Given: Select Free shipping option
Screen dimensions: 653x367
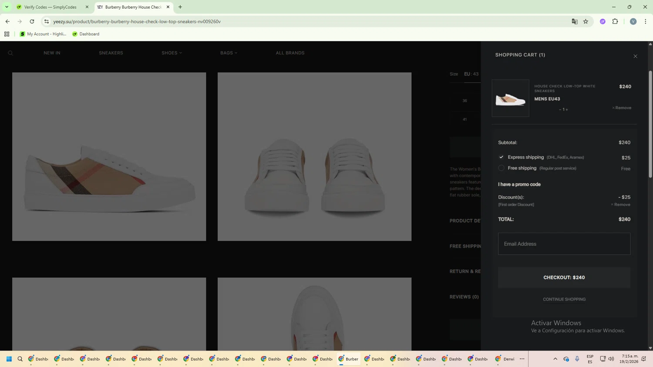Looking at the screenshot, I should tap(501, 168).
